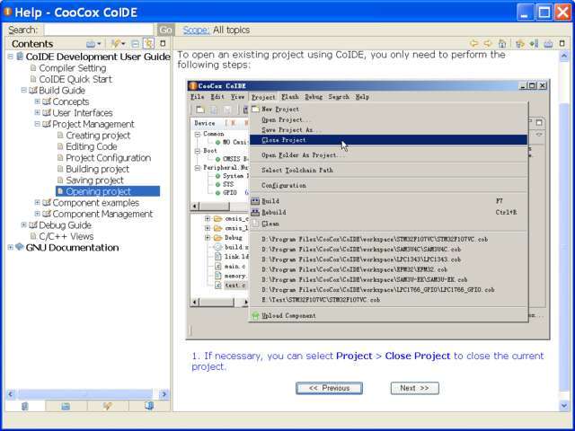Image resolution: width=575 pixels, height=431 pixels.
Task: Click the icon beside GNU Documentation
Action: pos(20,247)
